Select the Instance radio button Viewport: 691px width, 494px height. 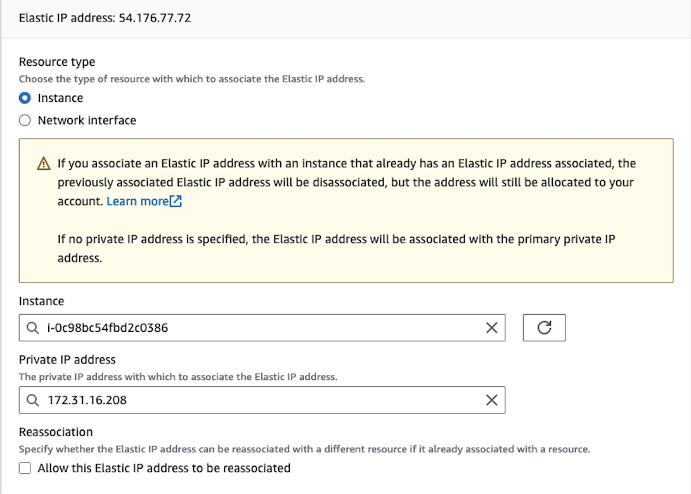(x=25, y=98)
